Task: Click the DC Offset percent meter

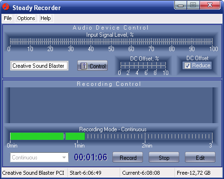Action: 143,65
